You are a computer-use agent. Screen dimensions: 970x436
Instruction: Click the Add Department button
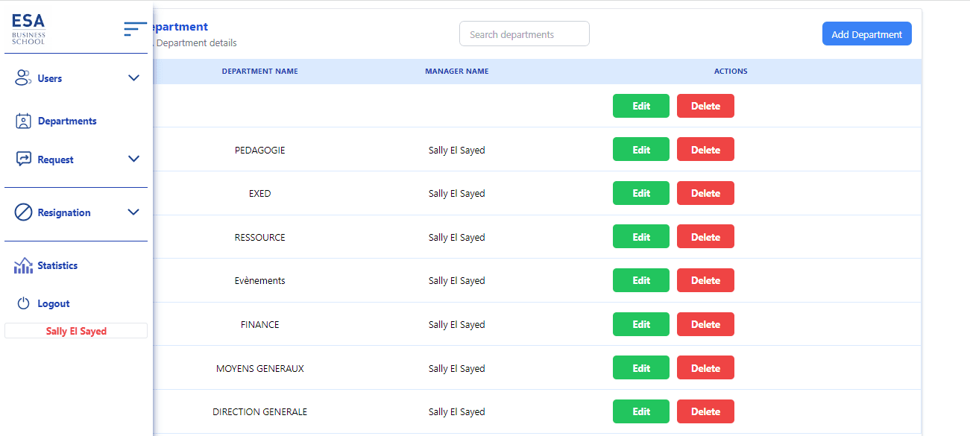point(866,33)
